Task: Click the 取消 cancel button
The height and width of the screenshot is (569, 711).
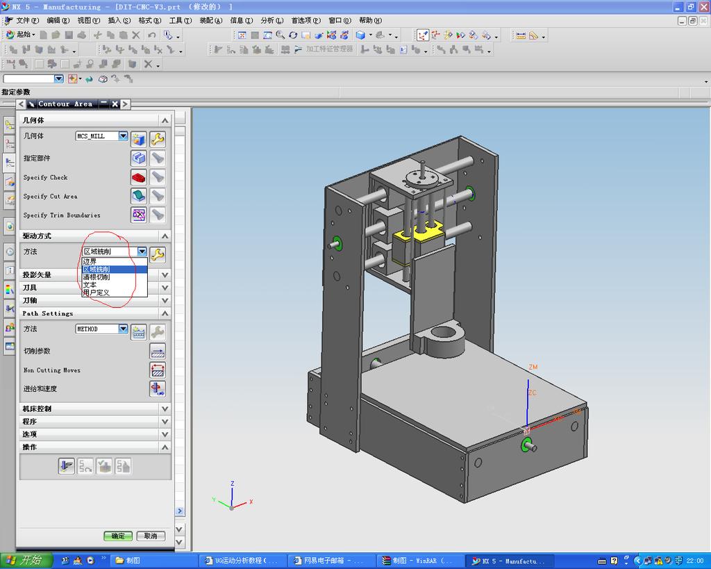Action: [x=151, y=536]
